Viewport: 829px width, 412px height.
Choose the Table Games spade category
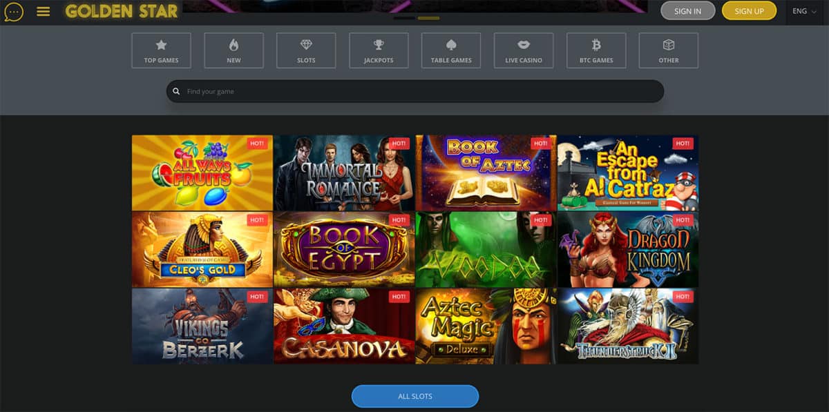tap(451, 50)
